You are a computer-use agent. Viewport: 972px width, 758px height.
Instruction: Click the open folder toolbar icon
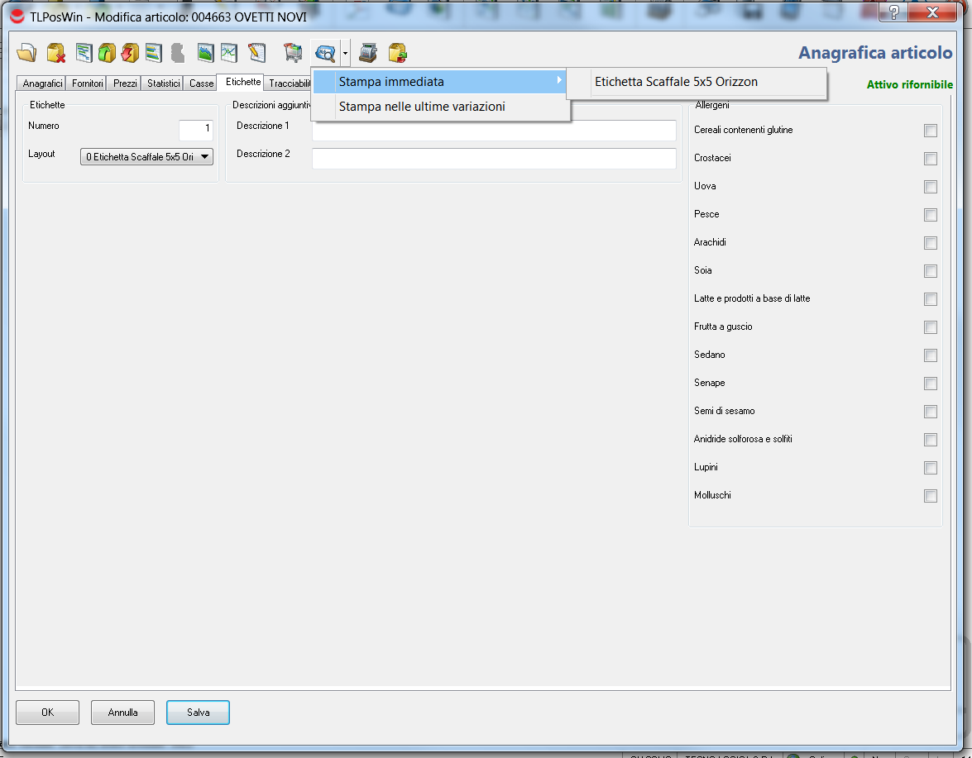pyautogui.click(x=26, y=54)
